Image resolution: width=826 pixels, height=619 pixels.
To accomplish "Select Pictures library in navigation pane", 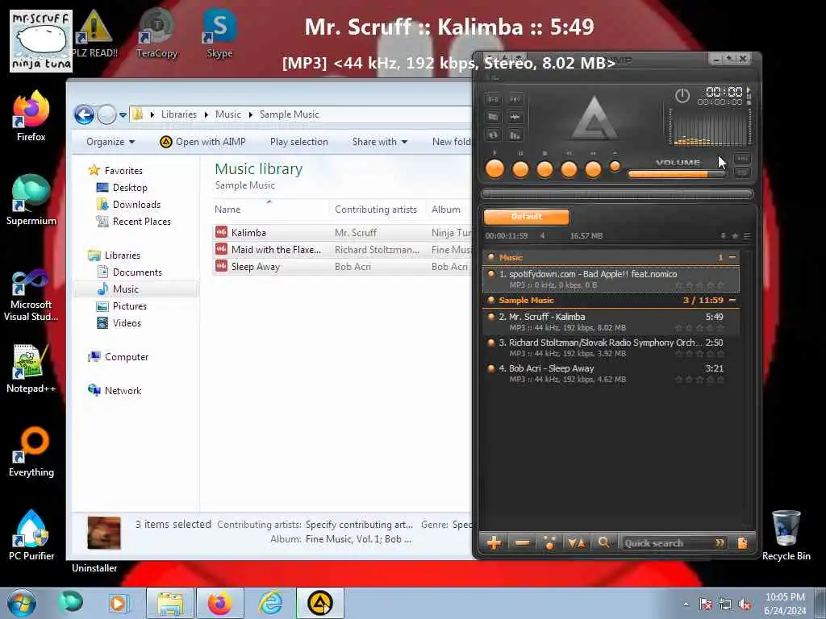I will point(130,305).
